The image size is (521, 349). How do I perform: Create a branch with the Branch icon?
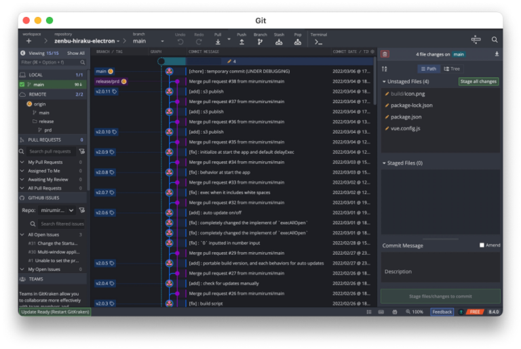(260, 42)
